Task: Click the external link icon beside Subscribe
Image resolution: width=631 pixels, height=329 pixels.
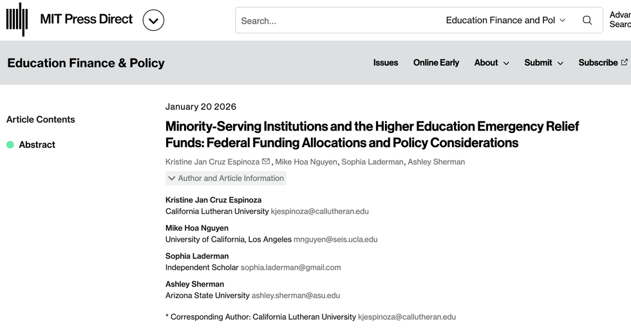Action: click(x=624, y=62)
